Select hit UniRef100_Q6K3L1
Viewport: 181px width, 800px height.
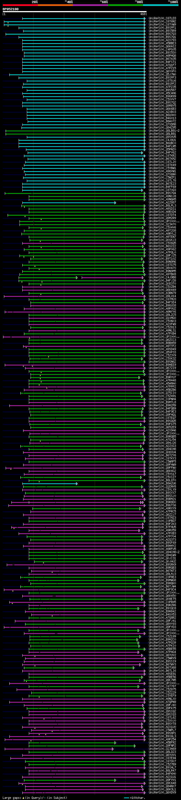tap(162, 789)
